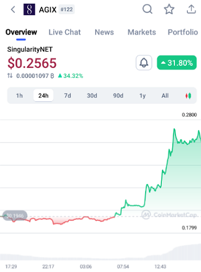Open the Overview tab
Image resolution: width=201 pixels, height=272 pixels.
click(x=21, y=32)
